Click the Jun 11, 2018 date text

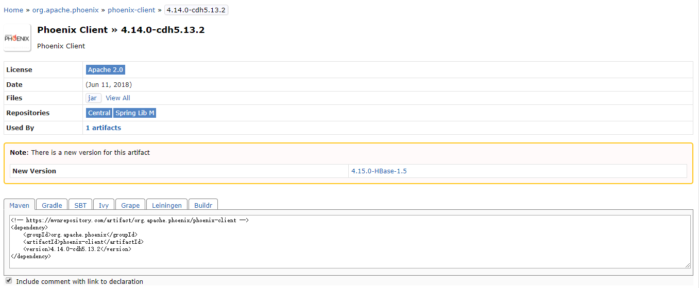coord(109,85)
